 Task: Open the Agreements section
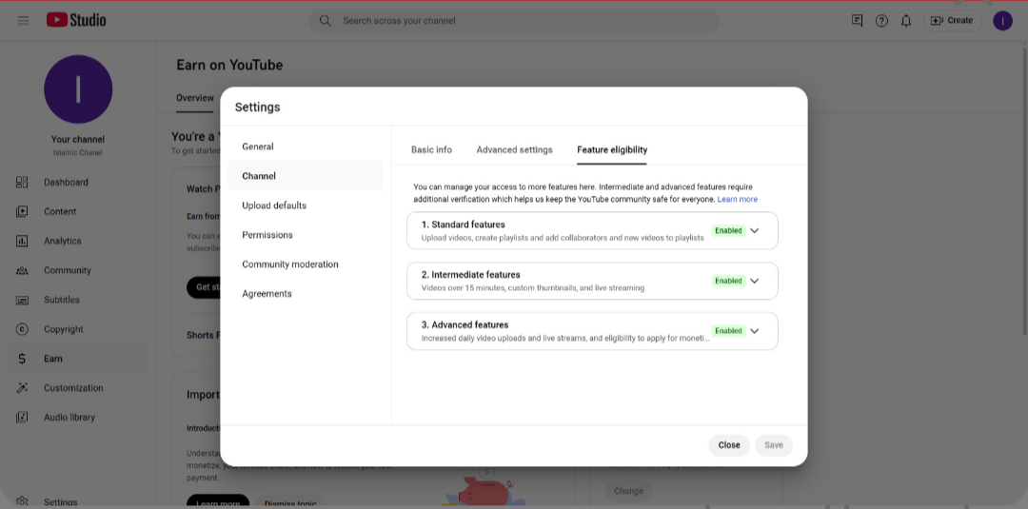tap(306, 293)
